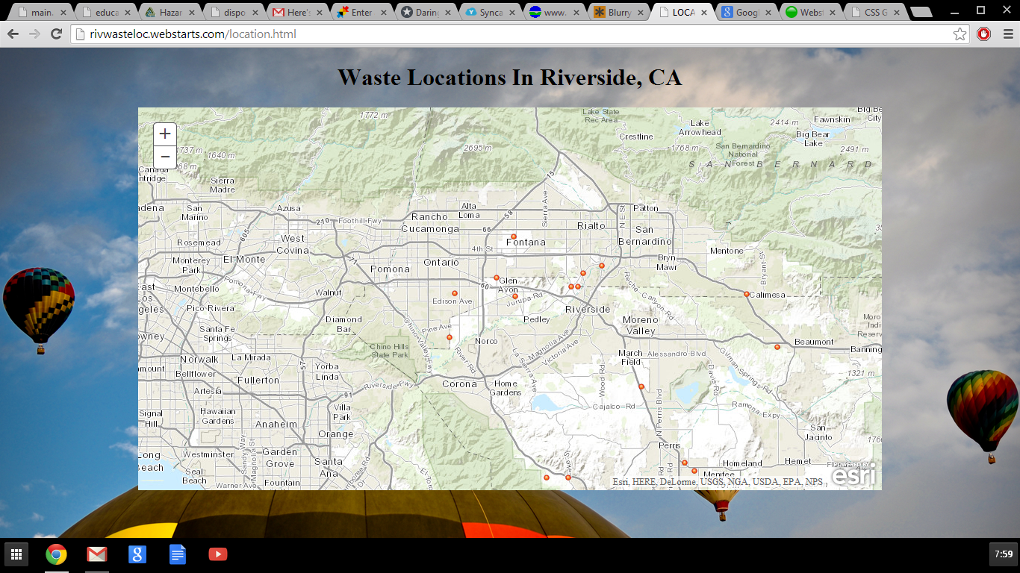Switch to the 'educa' tab
This screenshot has width=1020, height=573.
click(107, 13)
